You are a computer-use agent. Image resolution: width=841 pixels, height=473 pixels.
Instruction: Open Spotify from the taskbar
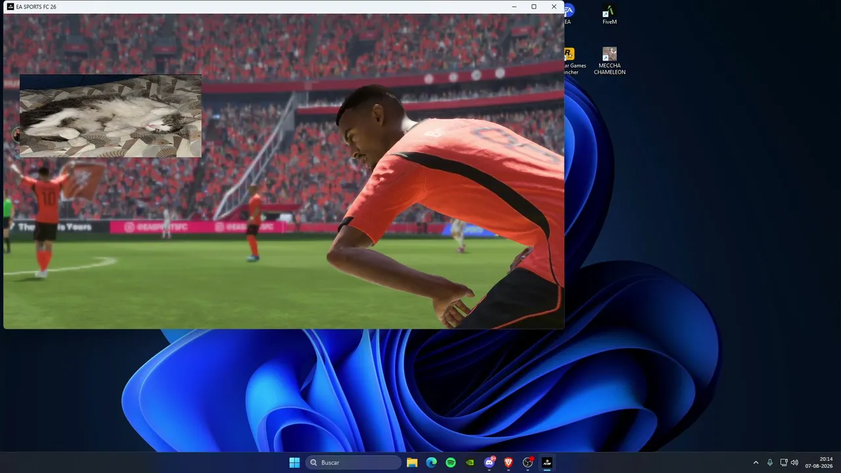451,462
